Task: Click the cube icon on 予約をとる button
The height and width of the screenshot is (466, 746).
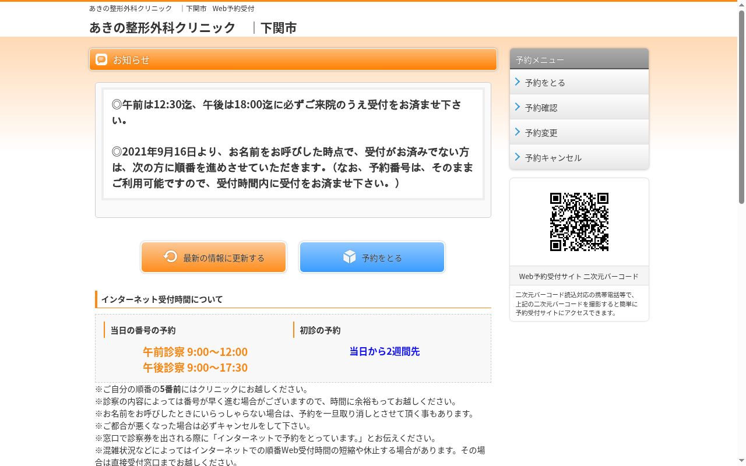Action: coord(349,257)
